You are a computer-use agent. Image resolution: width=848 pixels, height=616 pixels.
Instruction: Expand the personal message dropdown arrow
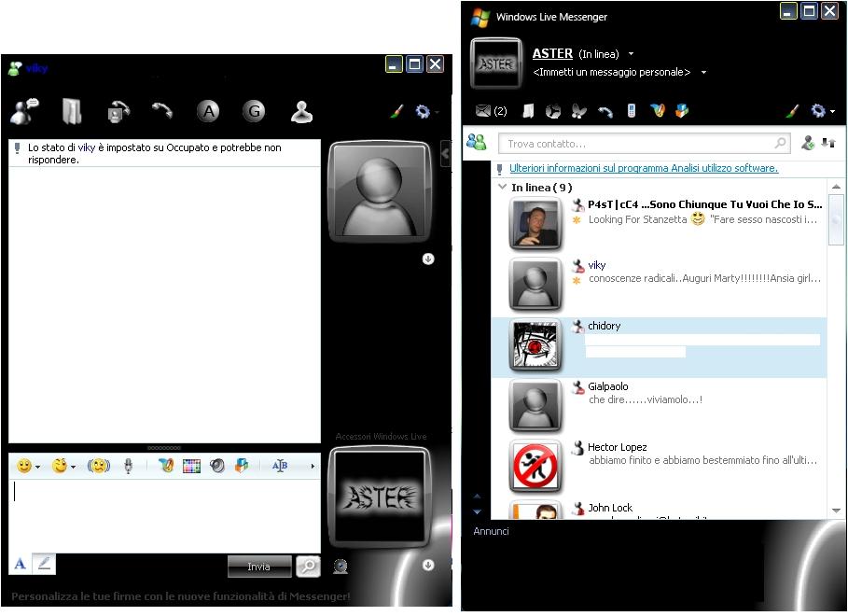click(x=703, y=73)
